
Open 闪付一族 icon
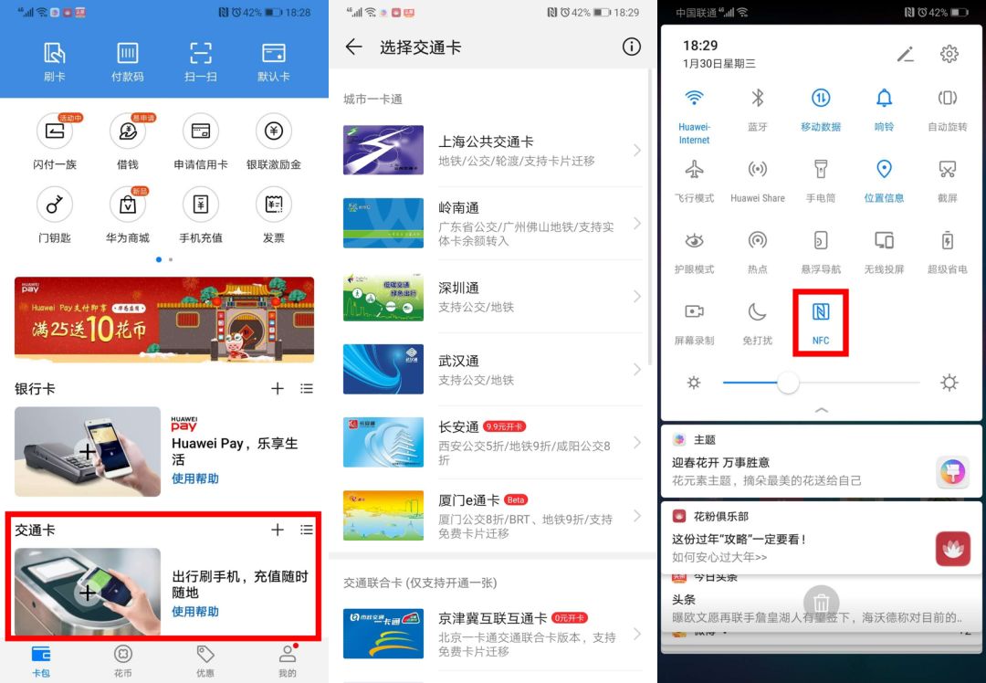(x=55, y=131)
